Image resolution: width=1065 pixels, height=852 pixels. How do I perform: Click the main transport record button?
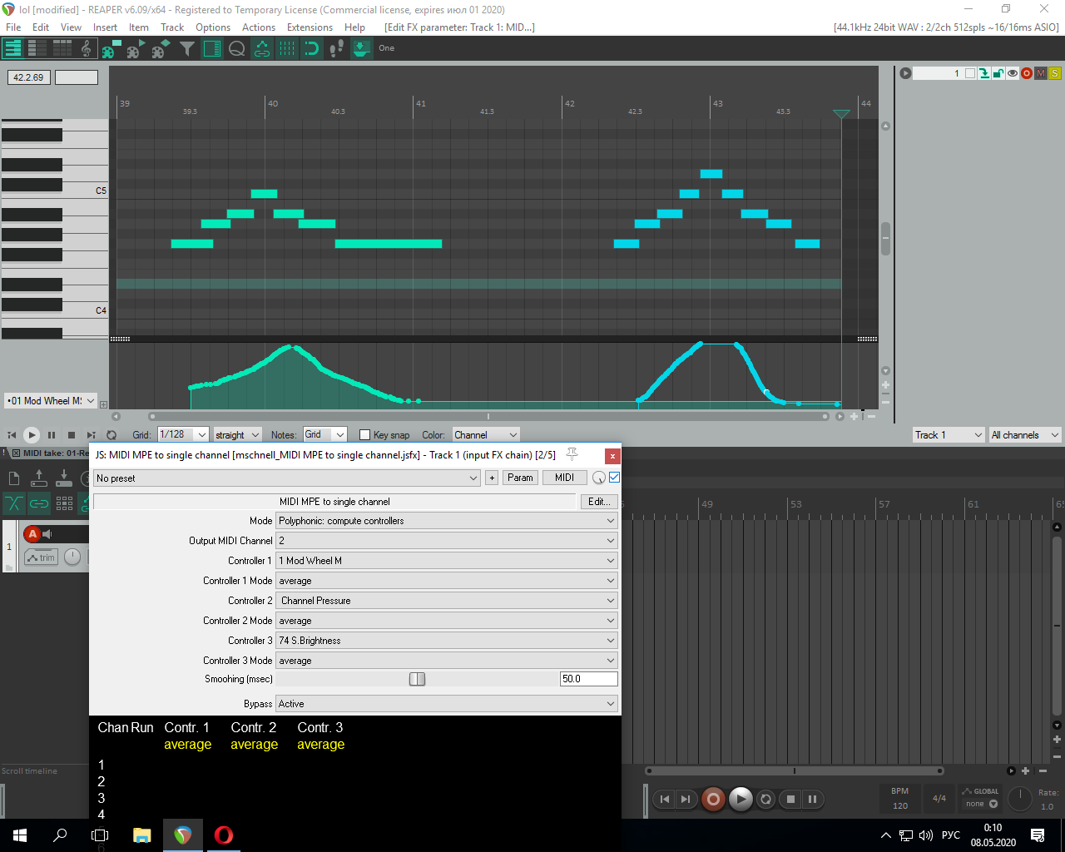[713, 800]
